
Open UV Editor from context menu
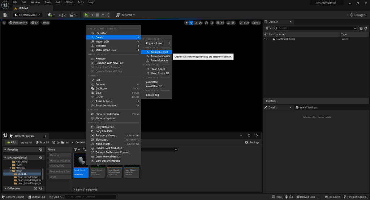click(113, 33)
